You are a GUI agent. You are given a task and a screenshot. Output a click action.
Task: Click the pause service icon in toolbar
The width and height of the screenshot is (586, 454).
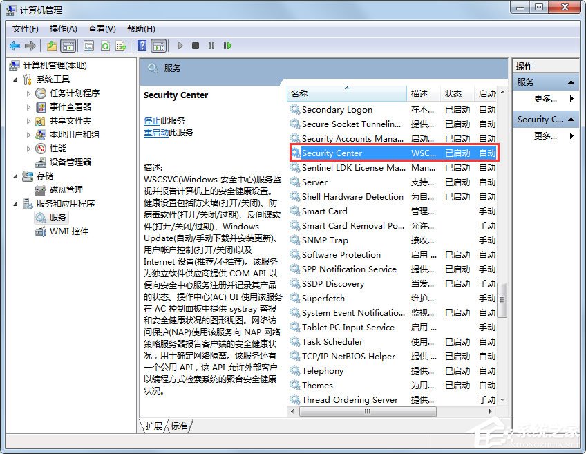point(211,46)
